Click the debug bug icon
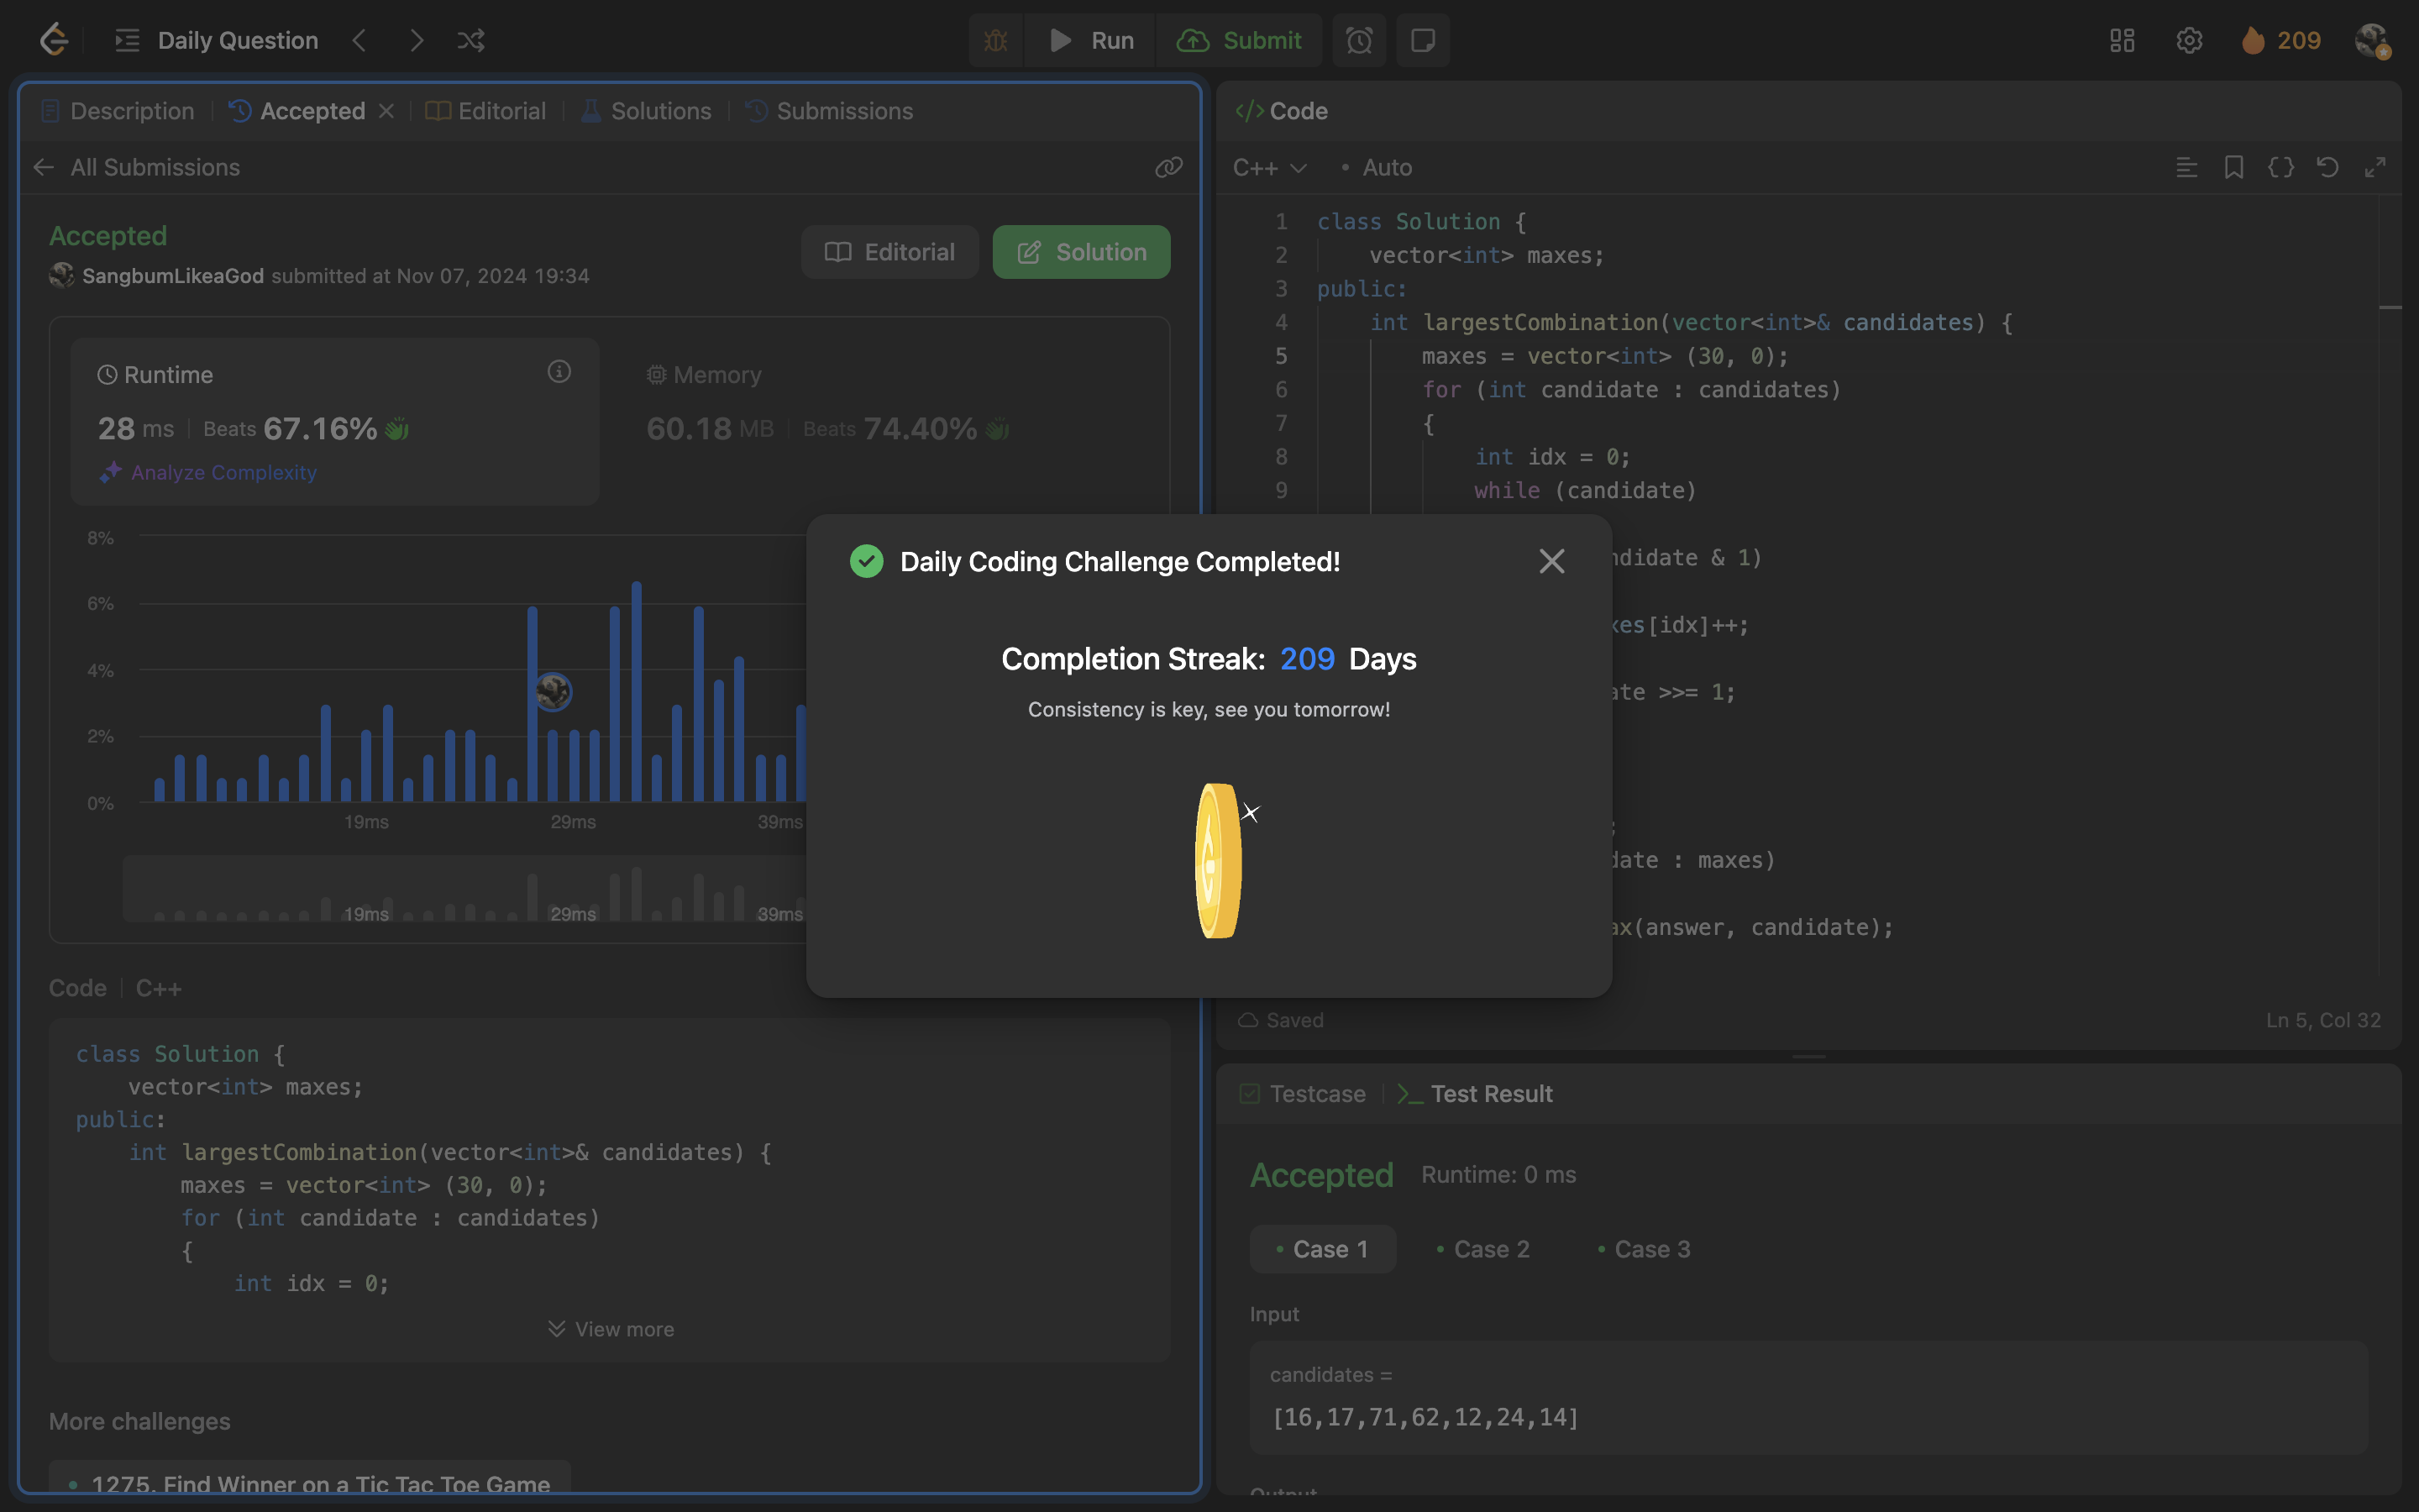2419x1512 pixels. pos(995,40)
